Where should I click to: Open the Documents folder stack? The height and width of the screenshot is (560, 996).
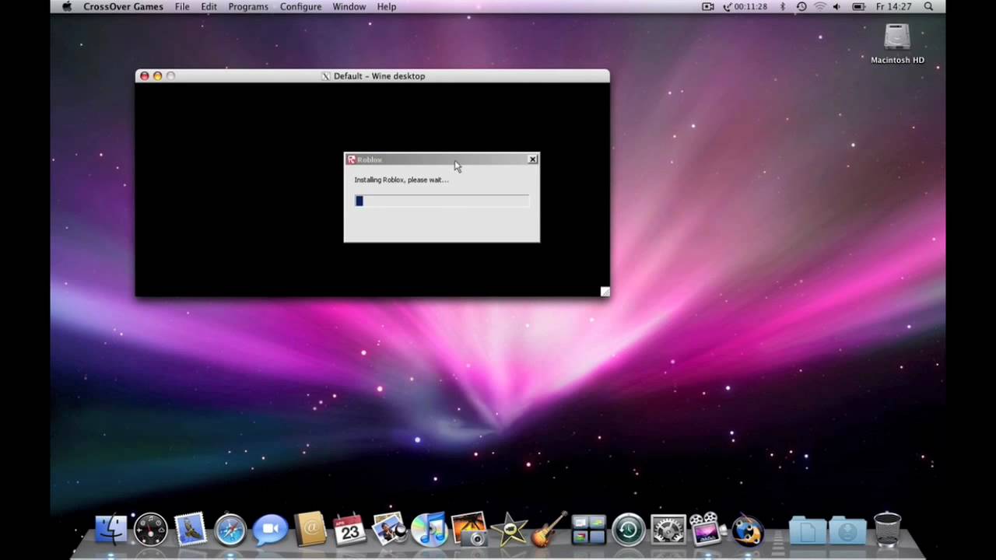point(808,530)
